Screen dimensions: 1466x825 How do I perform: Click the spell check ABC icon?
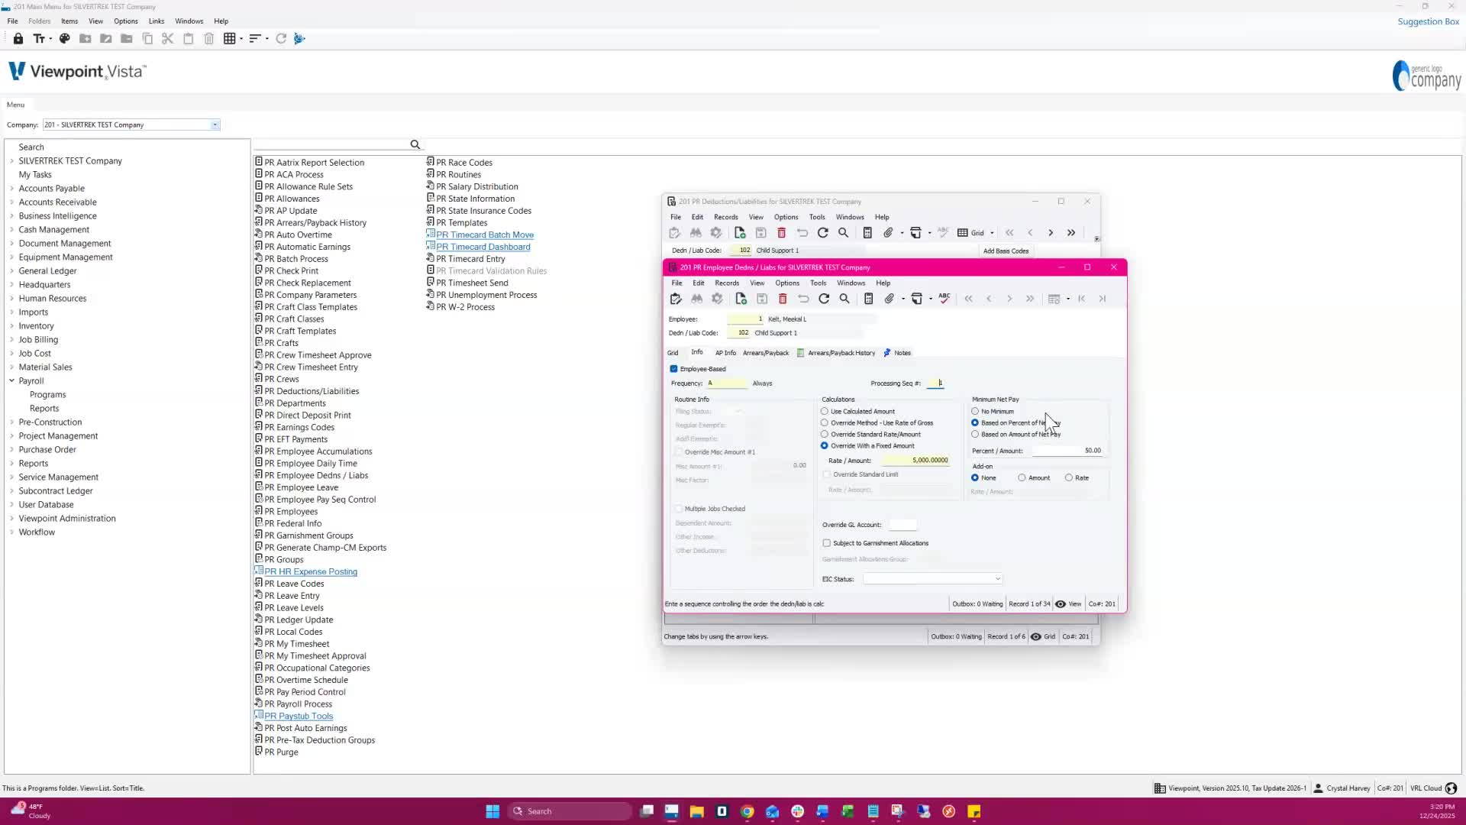point(945,299)
